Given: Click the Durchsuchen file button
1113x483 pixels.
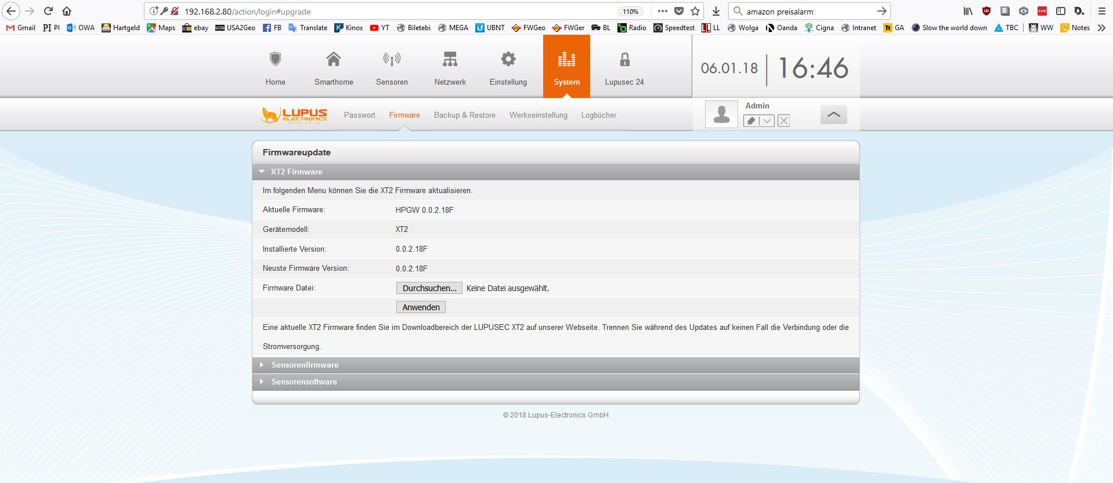Looking at the screenshot, I should tap(429, 288).
